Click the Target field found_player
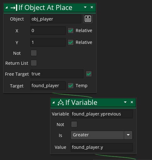 48,86
